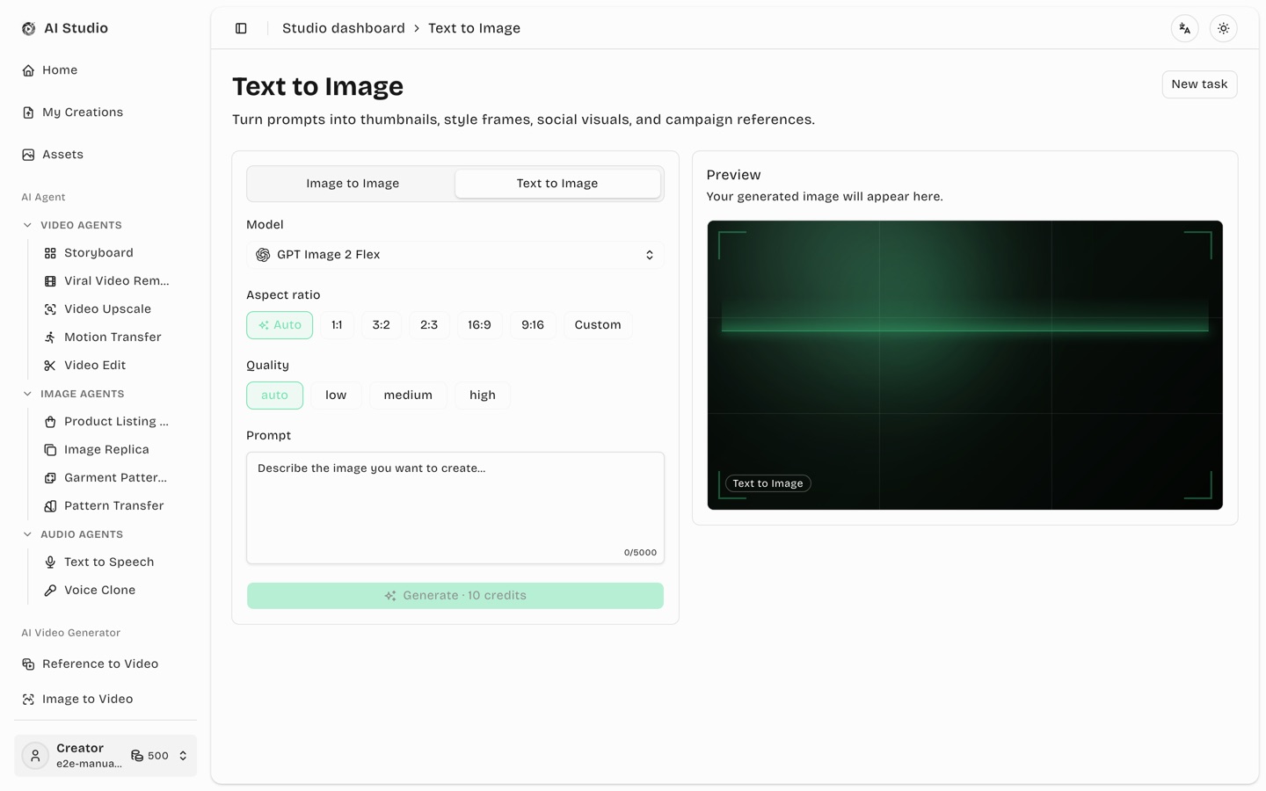Click Text to Image in the breadcrumb
The width and height of the screenshot is (1266, 791).
tap(474, 28)
